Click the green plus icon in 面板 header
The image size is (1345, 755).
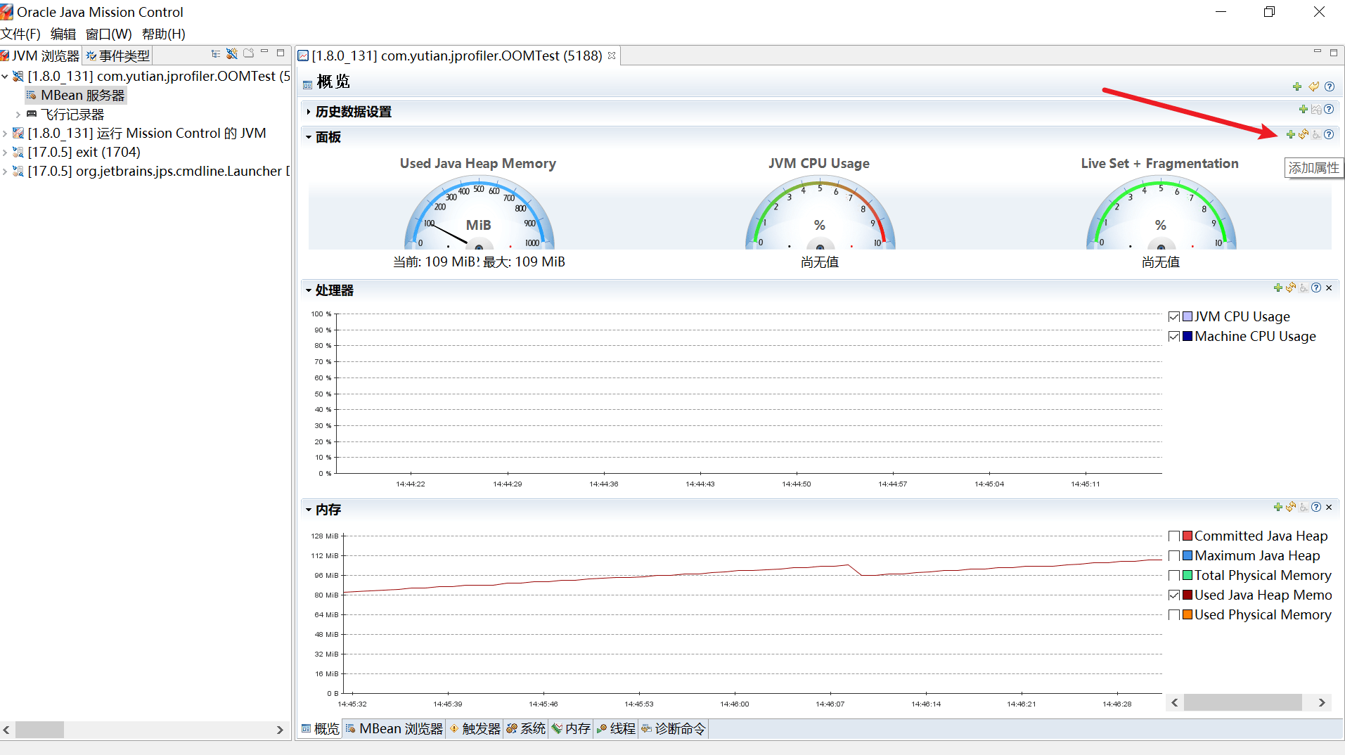1290,134
